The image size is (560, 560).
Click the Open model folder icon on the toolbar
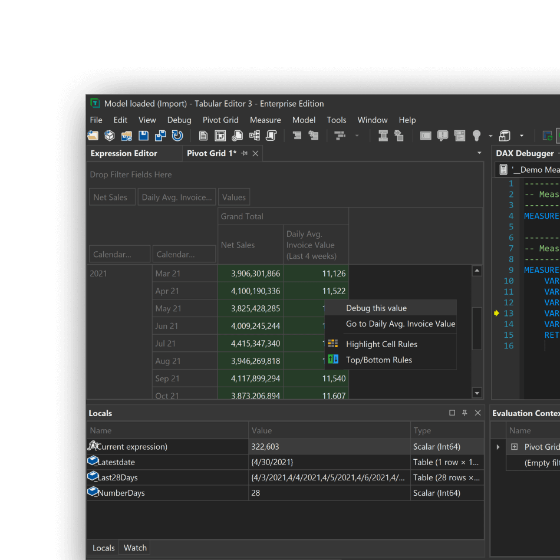127,136
